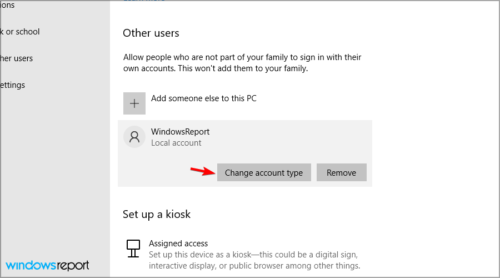Go to work or school sidebar item
The width and height of the screenshot is (500, 278).
[20, 32]
